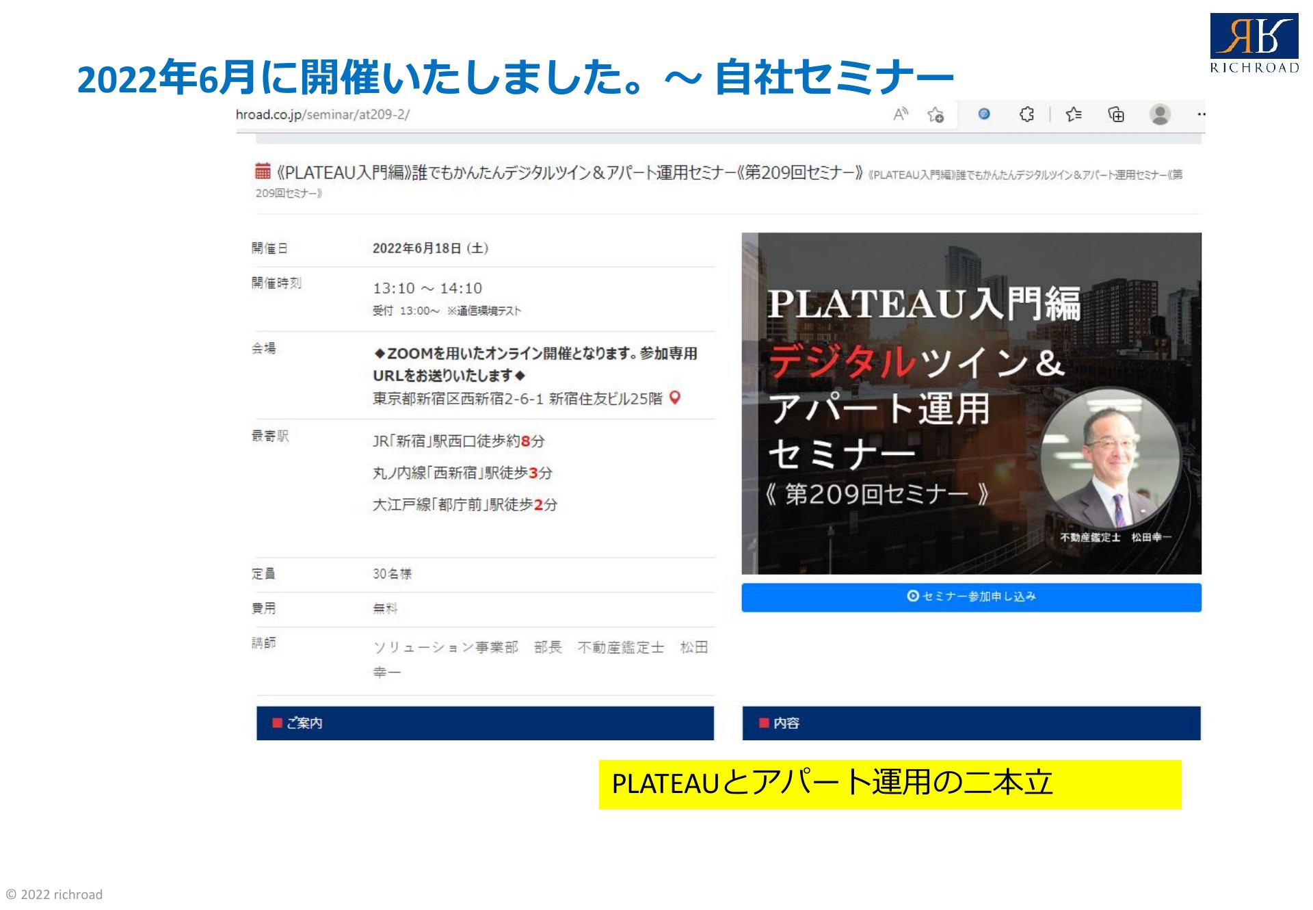Click the blue round extension icon
The height and width of the screenshot is (910, 1313).
click(983, 114)
